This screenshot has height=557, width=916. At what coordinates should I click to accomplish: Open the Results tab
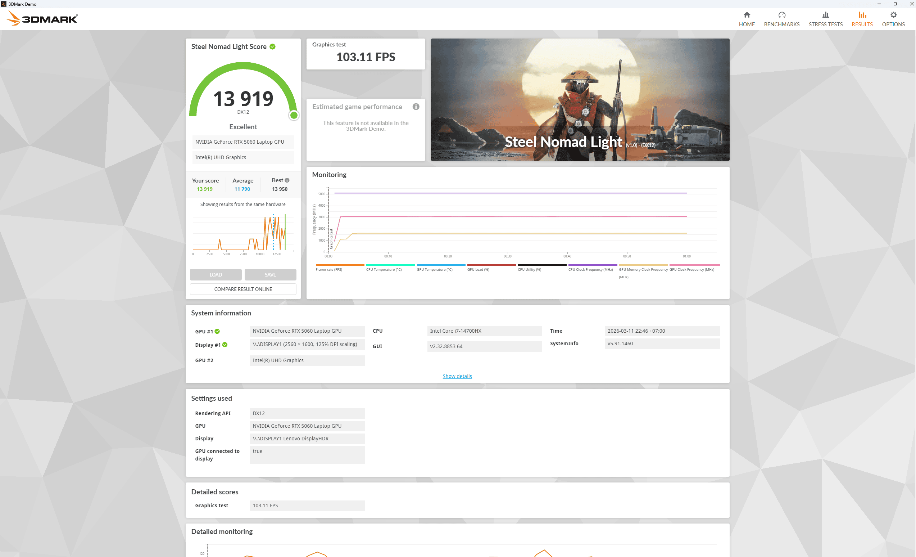click(x=862, y=19)
